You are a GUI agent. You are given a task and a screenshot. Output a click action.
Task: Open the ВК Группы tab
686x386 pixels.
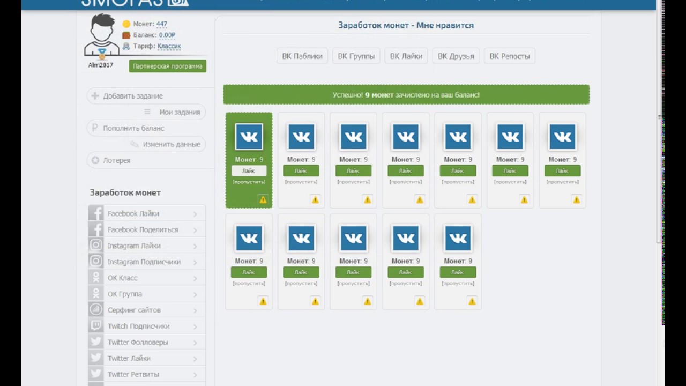(x=356, y=56)
